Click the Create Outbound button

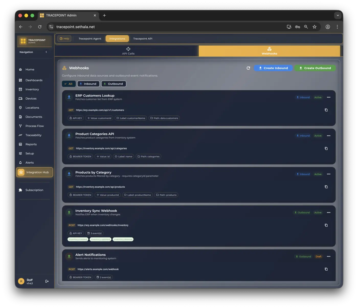(x=315, y=68)
